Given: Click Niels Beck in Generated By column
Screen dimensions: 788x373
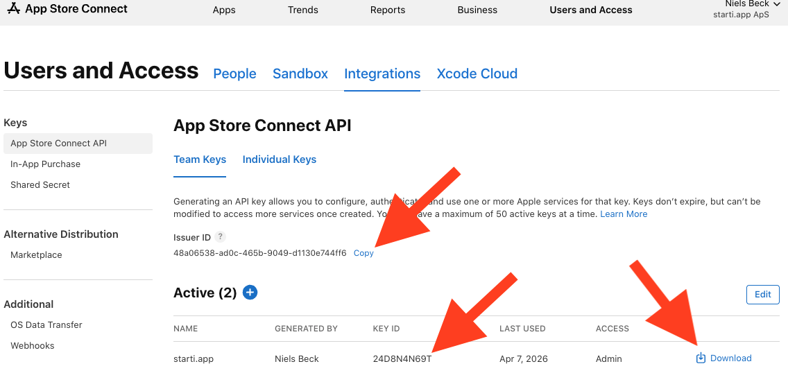Looking at the screenshot, I should [x=296, y=359].
